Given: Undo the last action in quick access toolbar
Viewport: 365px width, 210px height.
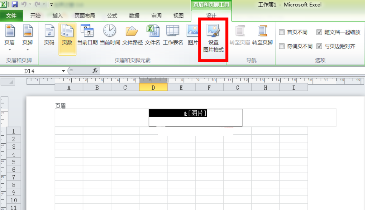Looking at the screenshot, I should pos(24,4).
